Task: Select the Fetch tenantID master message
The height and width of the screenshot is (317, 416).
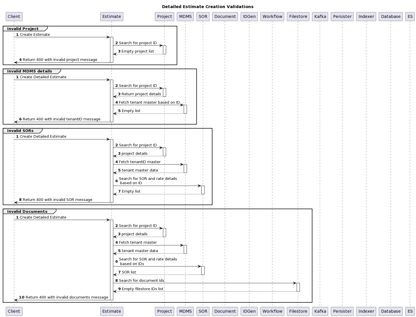Action: point(140,162)
